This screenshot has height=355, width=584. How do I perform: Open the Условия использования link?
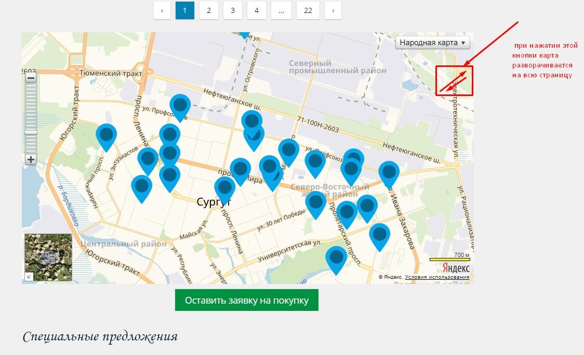click(436, 277)
